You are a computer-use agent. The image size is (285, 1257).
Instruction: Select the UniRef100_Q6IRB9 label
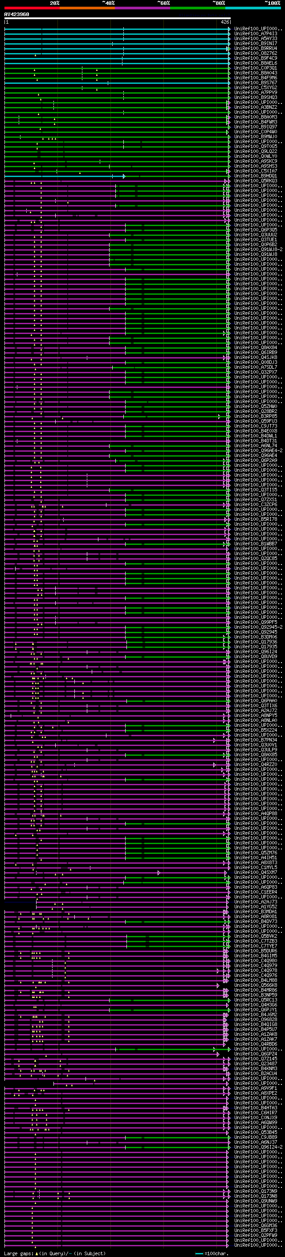pos(256,352)
